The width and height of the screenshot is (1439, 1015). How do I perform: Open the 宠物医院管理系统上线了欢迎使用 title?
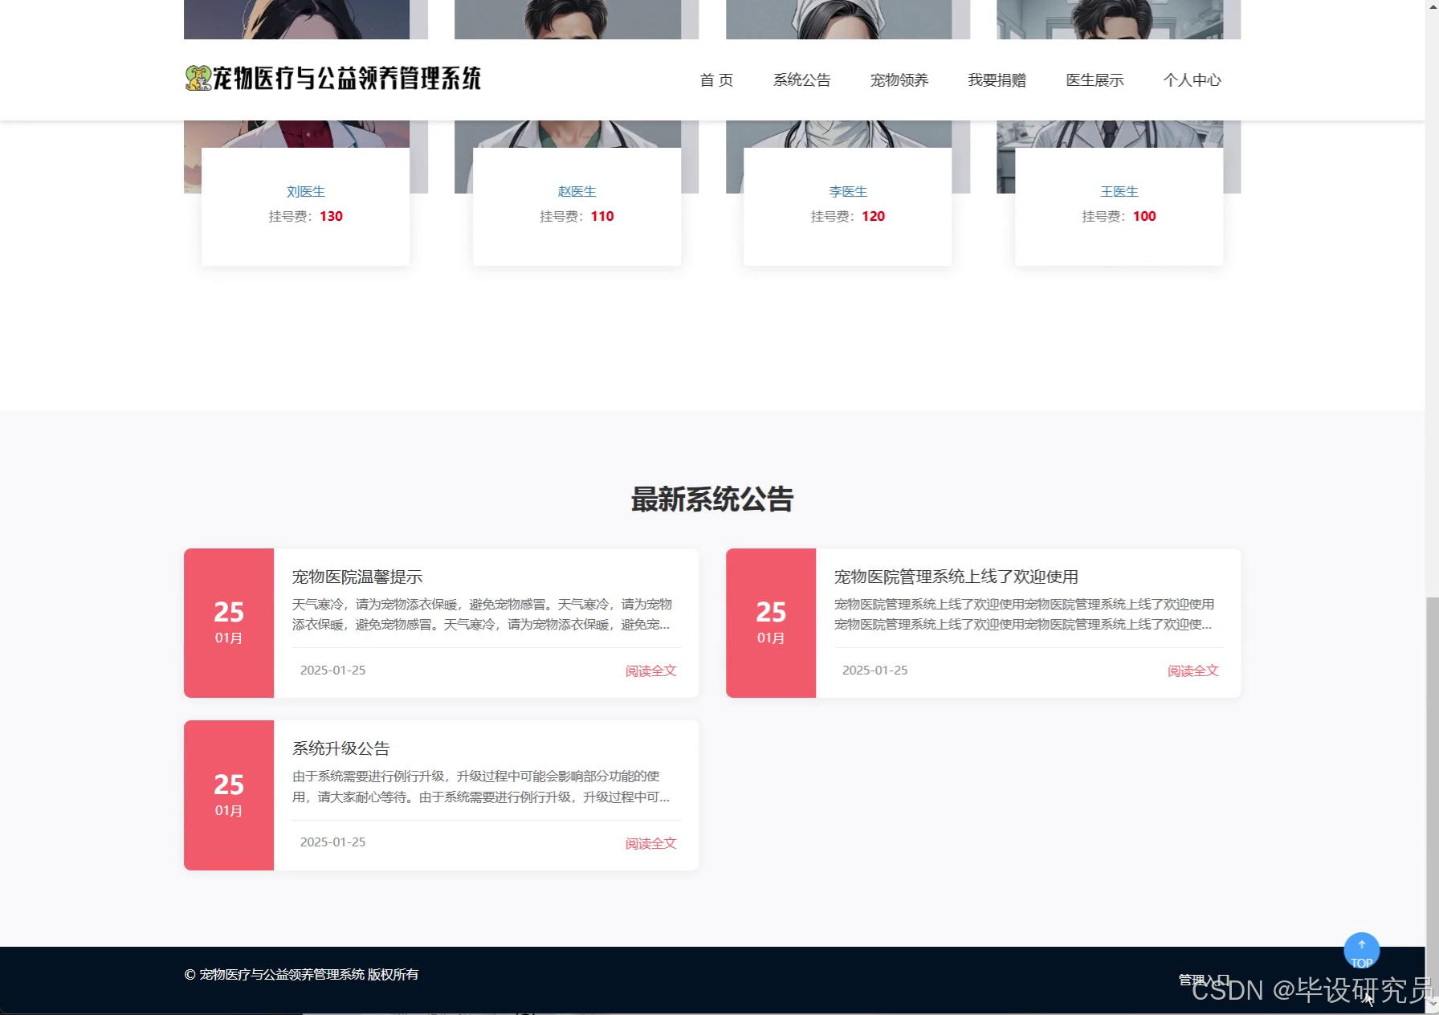point(956,577)
